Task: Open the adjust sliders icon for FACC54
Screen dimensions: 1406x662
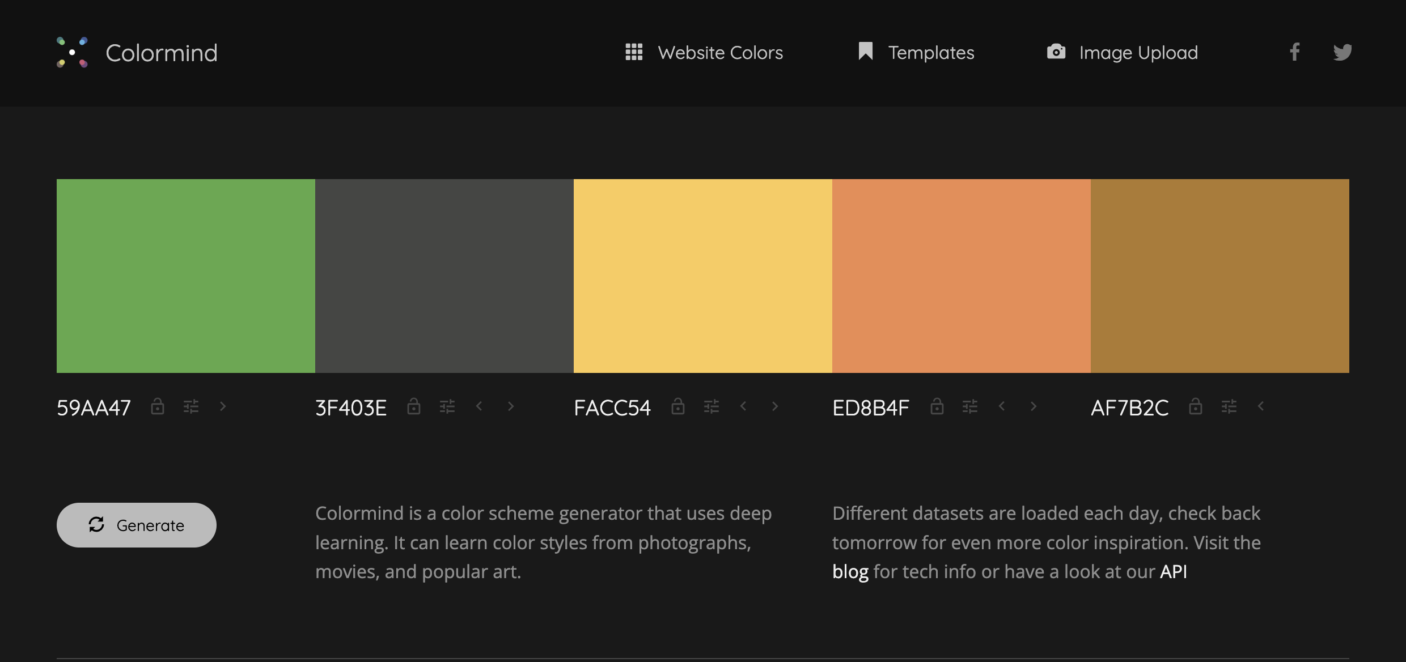Action: pos(712,406)
